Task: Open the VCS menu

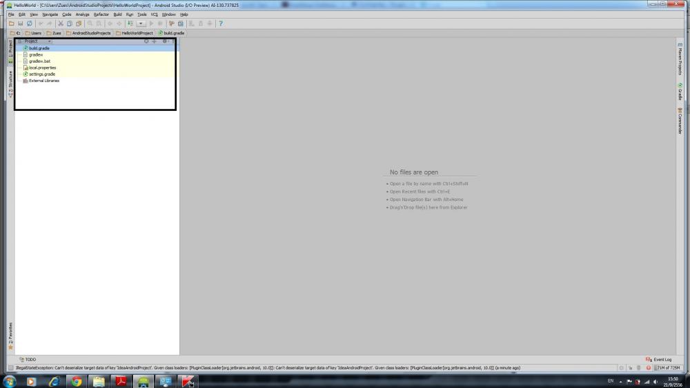Action: [154, 14]
